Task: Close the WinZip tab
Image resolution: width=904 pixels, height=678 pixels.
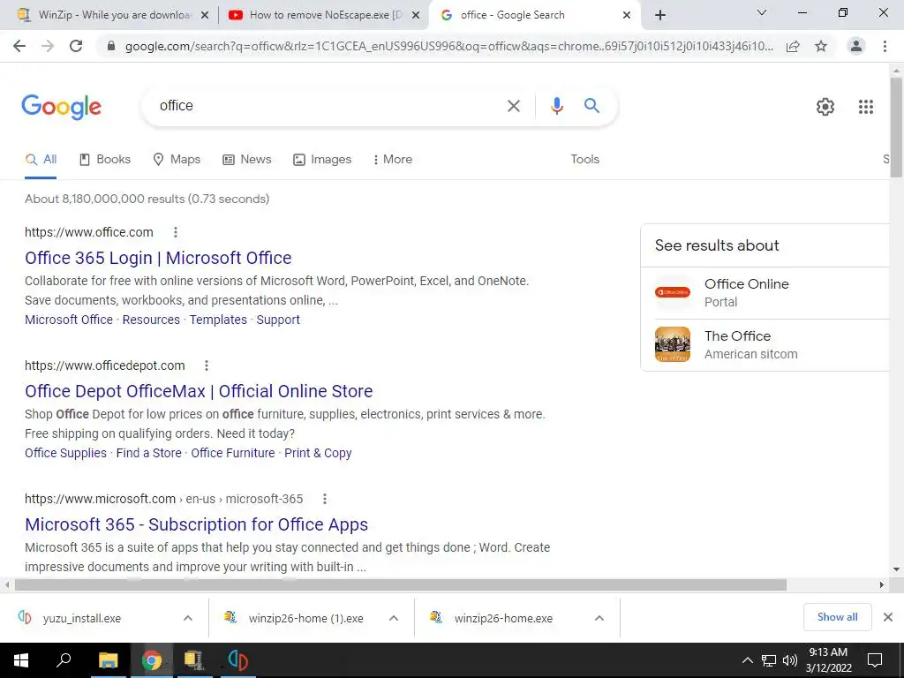Action: 205,16
